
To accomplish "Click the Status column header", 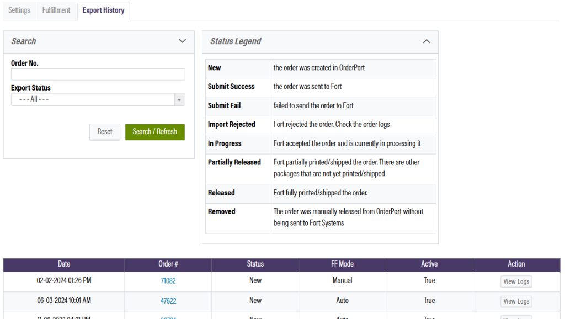I will click(x=255, y=264).
